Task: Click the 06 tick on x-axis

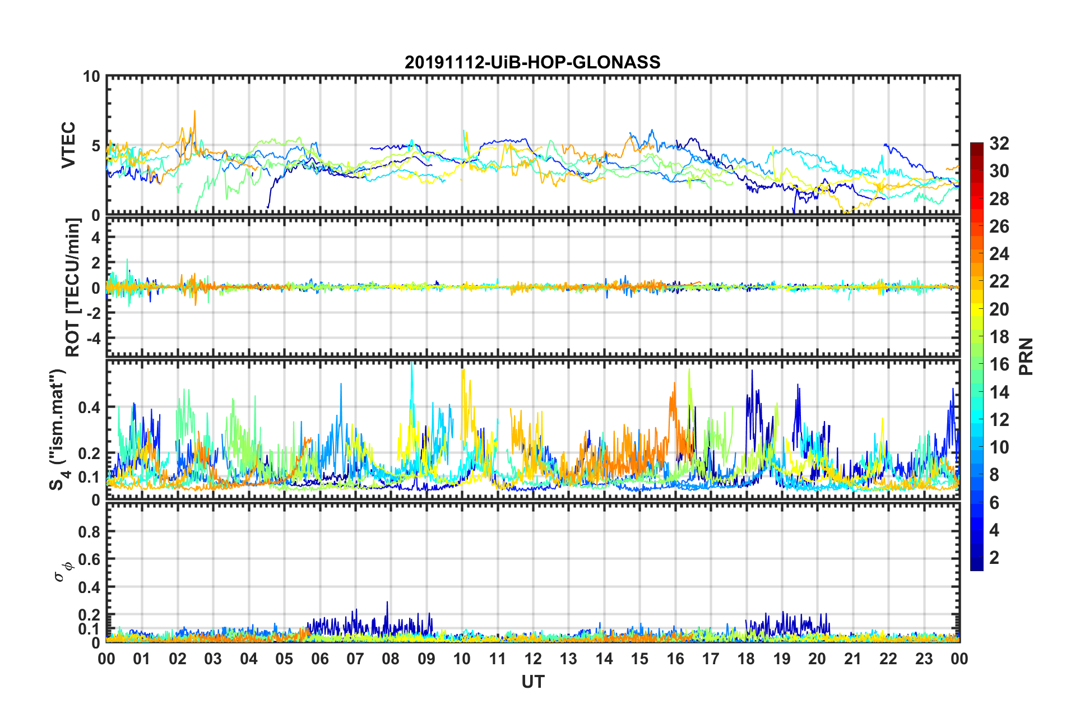Action: 319,659
